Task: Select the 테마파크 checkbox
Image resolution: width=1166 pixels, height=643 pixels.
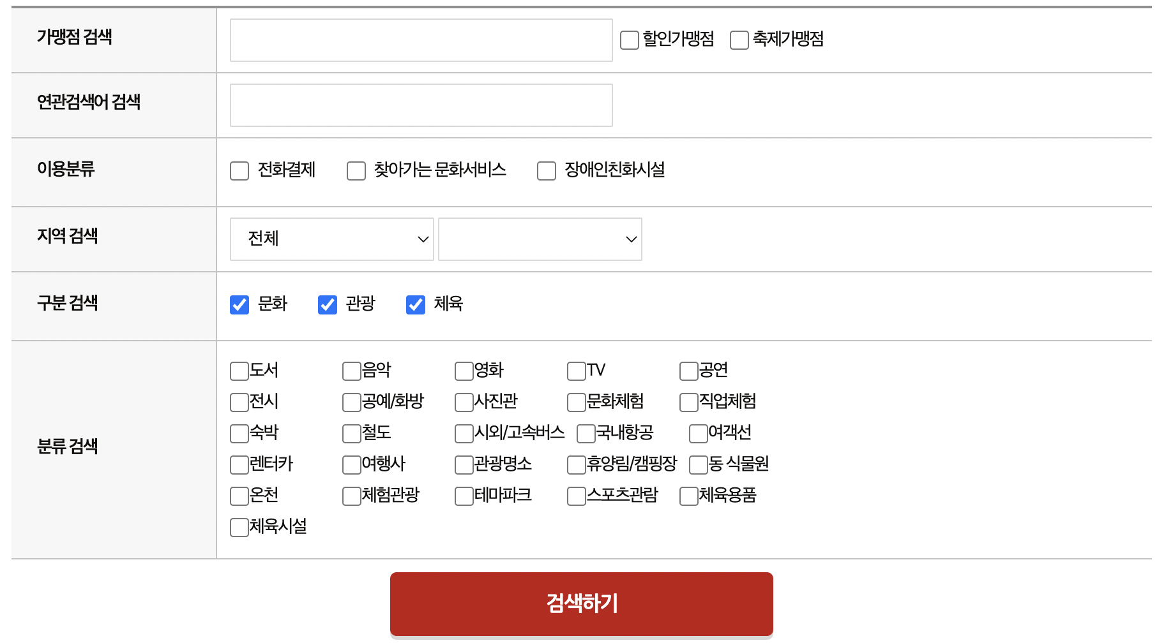Action: [x=464, y=496]
